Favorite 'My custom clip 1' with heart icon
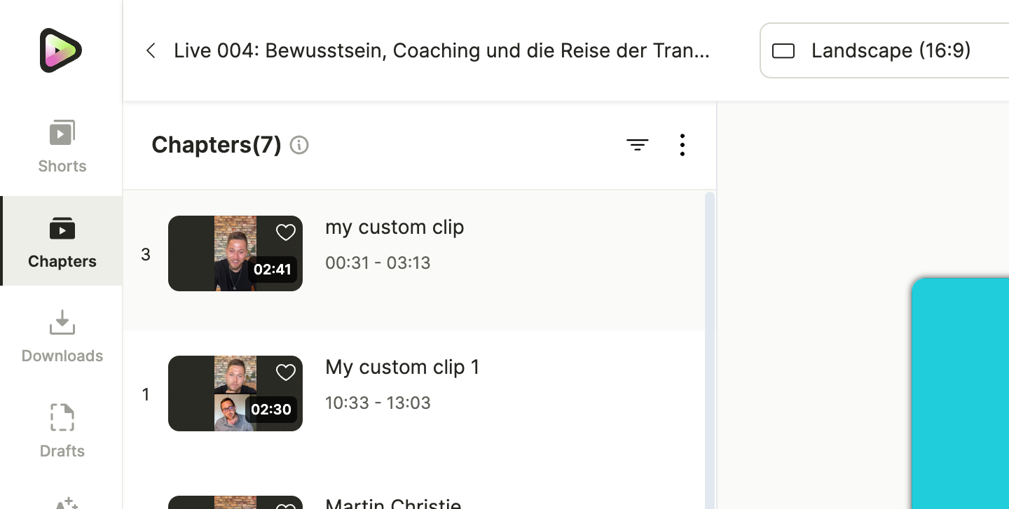Image resolution: width=1009 pixels, height=509 pixels. pos(285,372)
